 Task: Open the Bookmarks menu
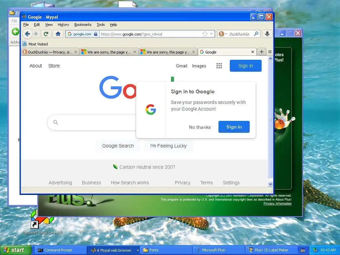click(83, 25)
